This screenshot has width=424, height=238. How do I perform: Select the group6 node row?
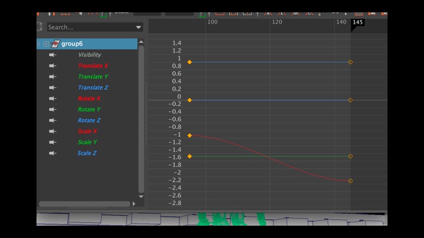87,43
